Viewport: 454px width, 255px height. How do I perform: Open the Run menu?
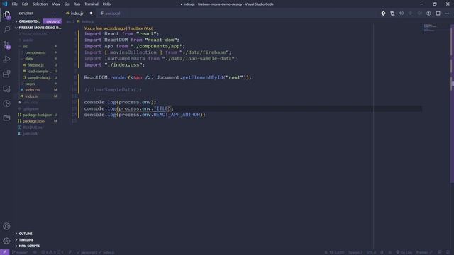coord(77,4)
